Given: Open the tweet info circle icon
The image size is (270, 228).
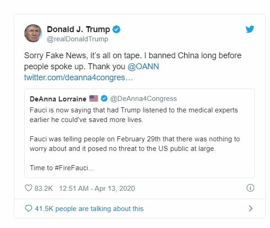Looking at the screenshot, I should pyautogui.click(x=250, y=188).
